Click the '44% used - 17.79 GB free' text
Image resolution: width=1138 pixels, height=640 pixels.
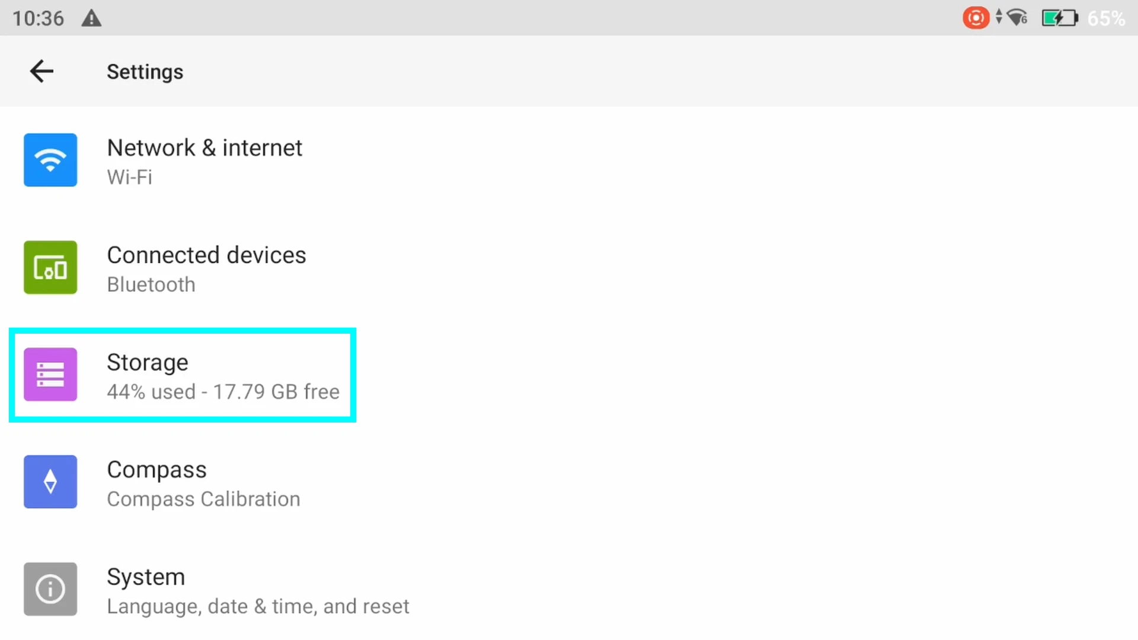223,392
